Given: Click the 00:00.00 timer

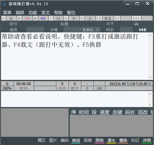Looking at the screenshot, I should coord(24,84).
